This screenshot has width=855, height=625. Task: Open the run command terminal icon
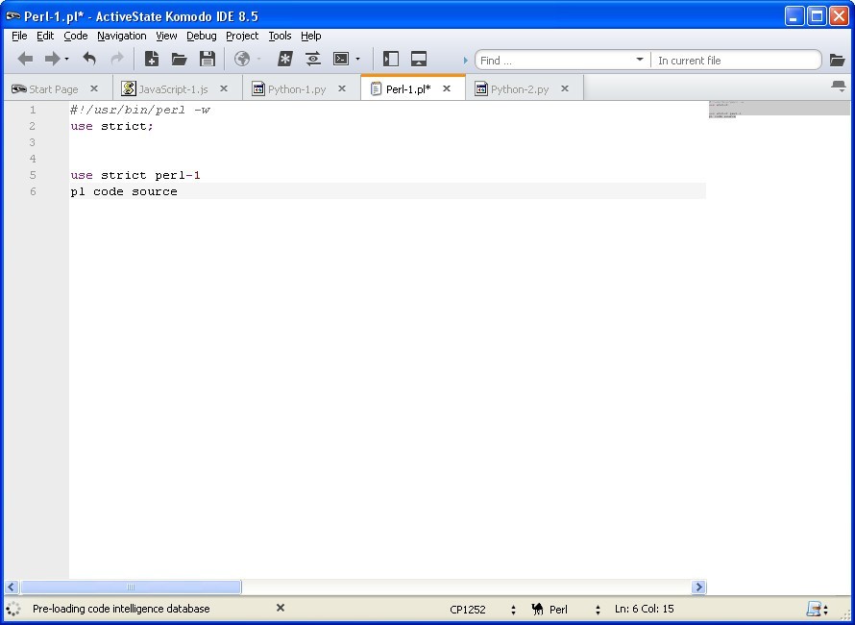341,59
